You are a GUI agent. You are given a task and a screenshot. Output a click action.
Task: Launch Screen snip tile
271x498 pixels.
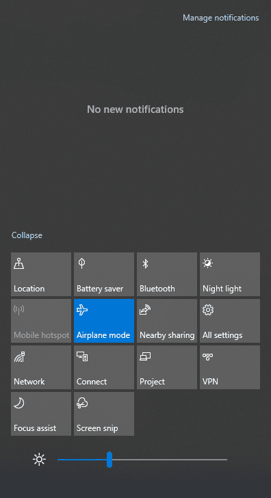tap(104, 414)
